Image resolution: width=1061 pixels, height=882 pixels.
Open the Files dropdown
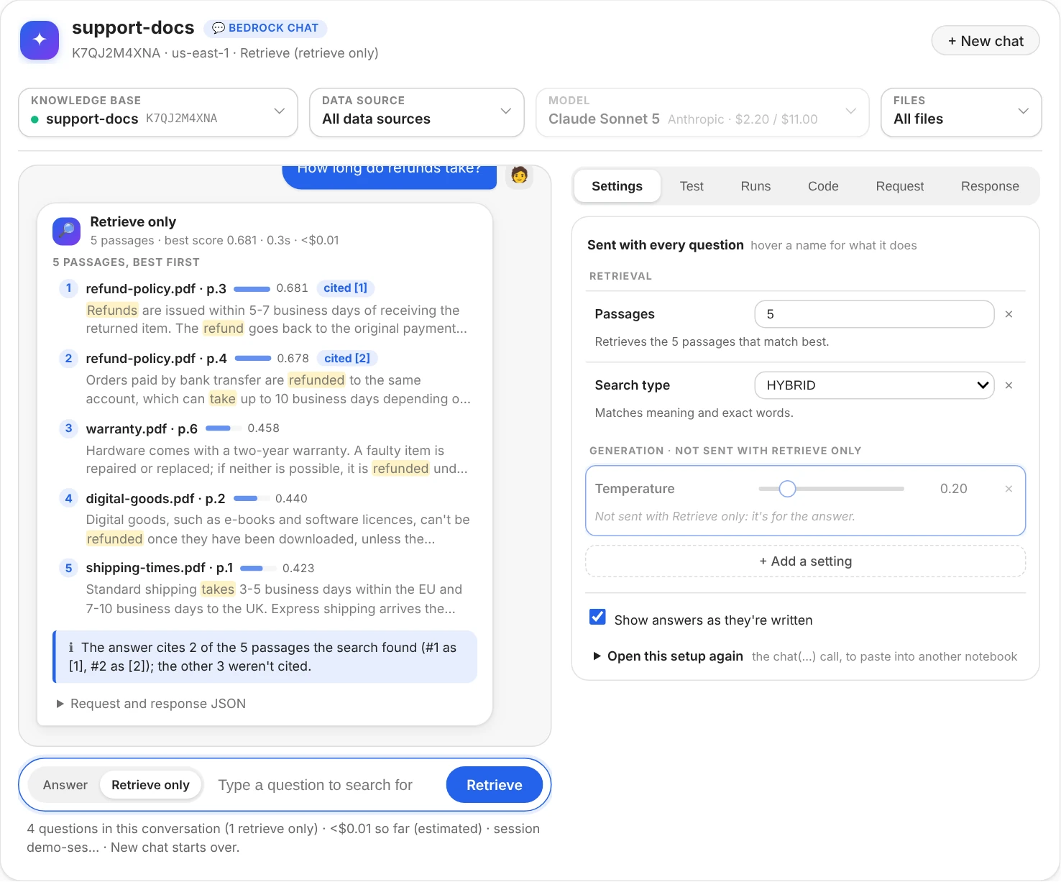point(961,112)
